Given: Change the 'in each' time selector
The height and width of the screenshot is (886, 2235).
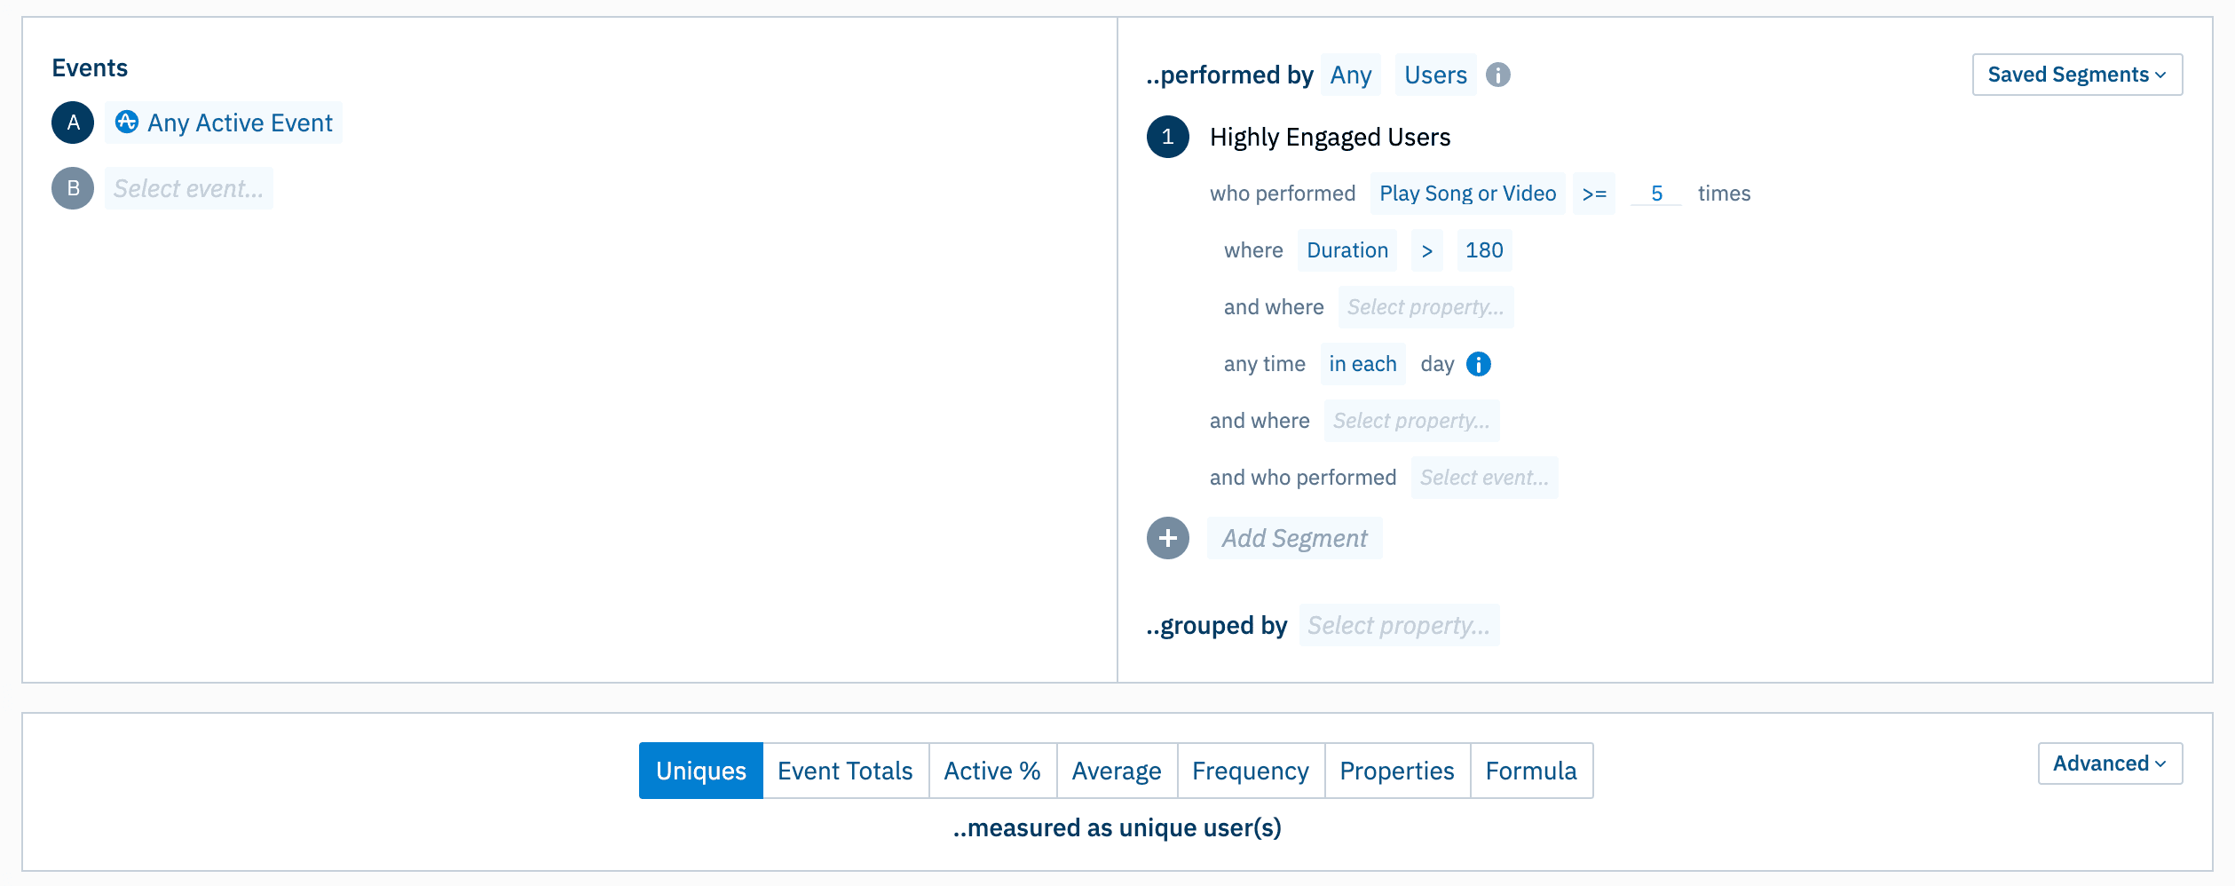Looking at the screenshot, I should click(x=1362, y=364).
